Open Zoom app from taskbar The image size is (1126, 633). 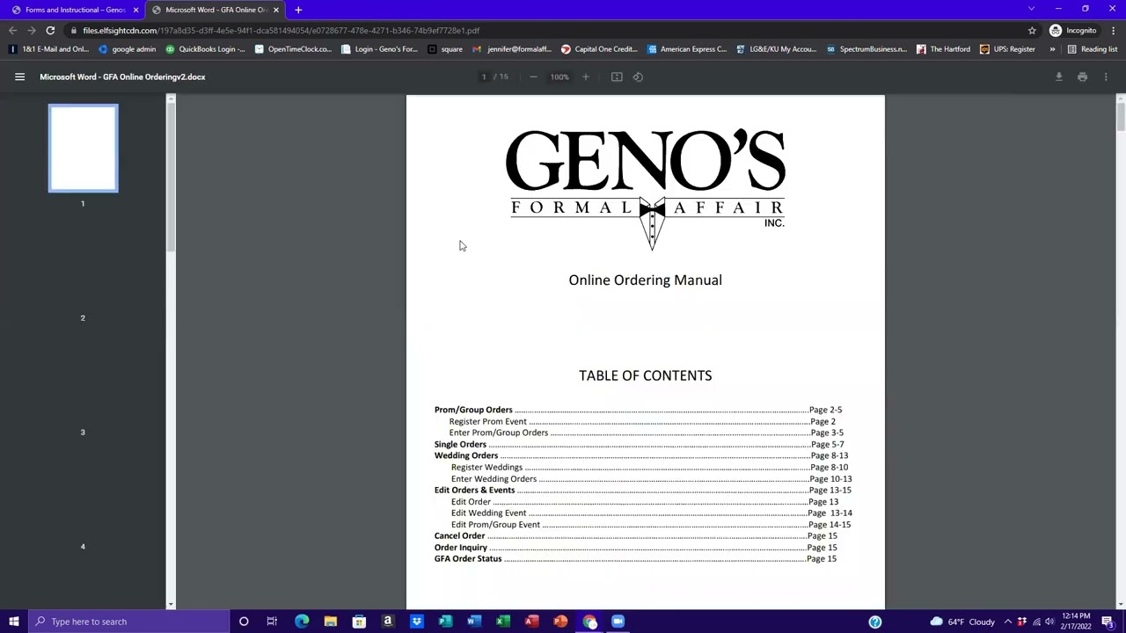click(618, 622)
